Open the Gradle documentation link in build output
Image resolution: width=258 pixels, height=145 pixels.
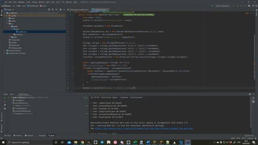[144, 128]
